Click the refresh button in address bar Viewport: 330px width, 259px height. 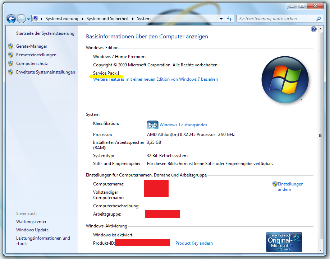click(229, 19)
